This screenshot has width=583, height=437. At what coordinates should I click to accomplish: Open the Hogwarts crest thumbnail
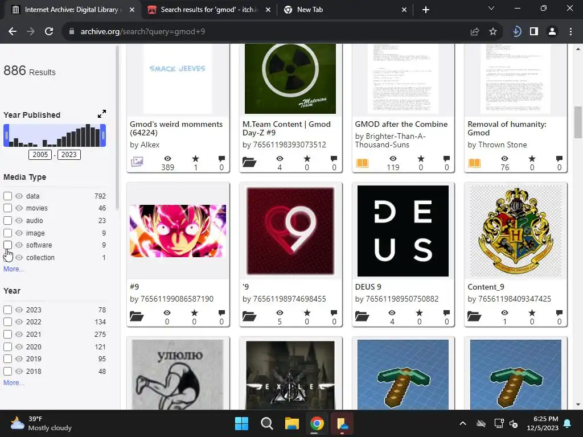coord(515,231)
